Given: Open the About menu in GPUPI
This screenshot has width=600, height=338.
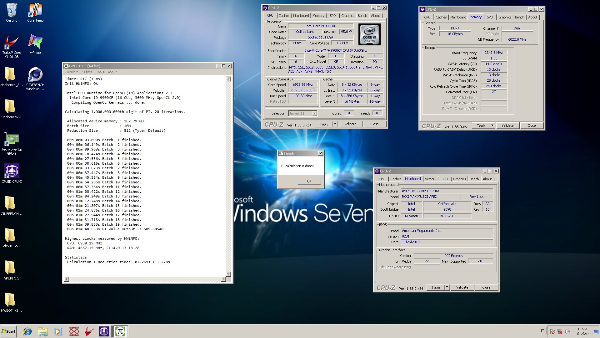Looking at the screenshot, I should tap(112, 72).
